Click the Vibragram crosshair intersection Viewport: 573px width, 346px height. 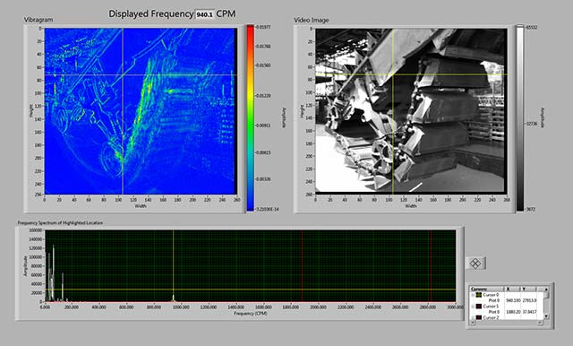123,75
